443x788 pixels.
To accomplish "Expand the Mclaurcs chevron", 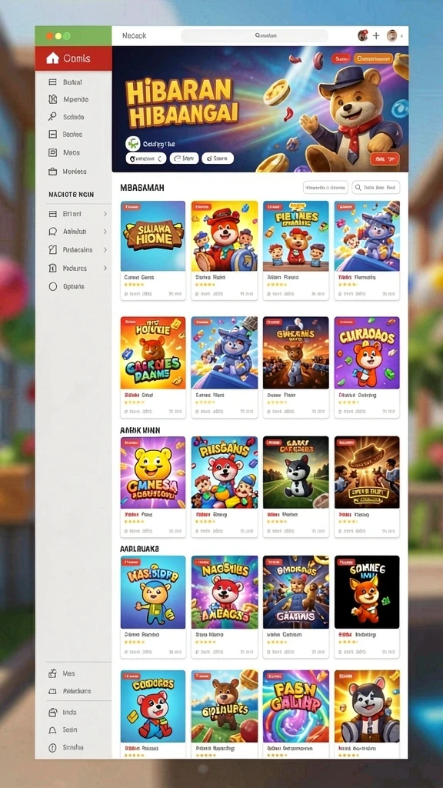I will pyautogui.click(x=105, y=268).
